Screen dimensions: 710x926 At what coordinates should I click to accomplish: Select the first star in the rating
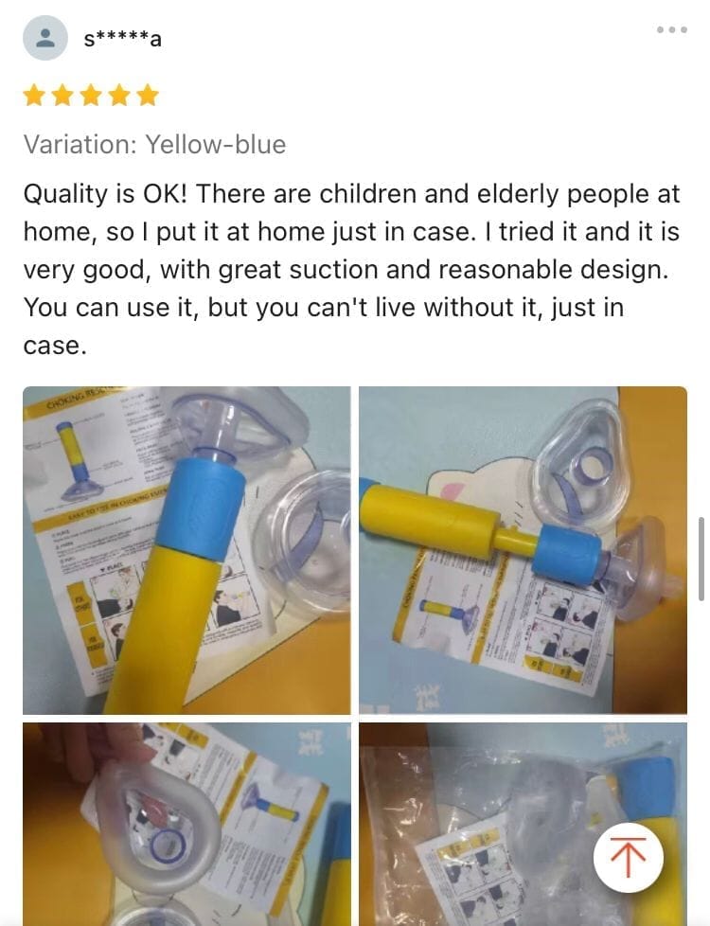pos(34,95)
